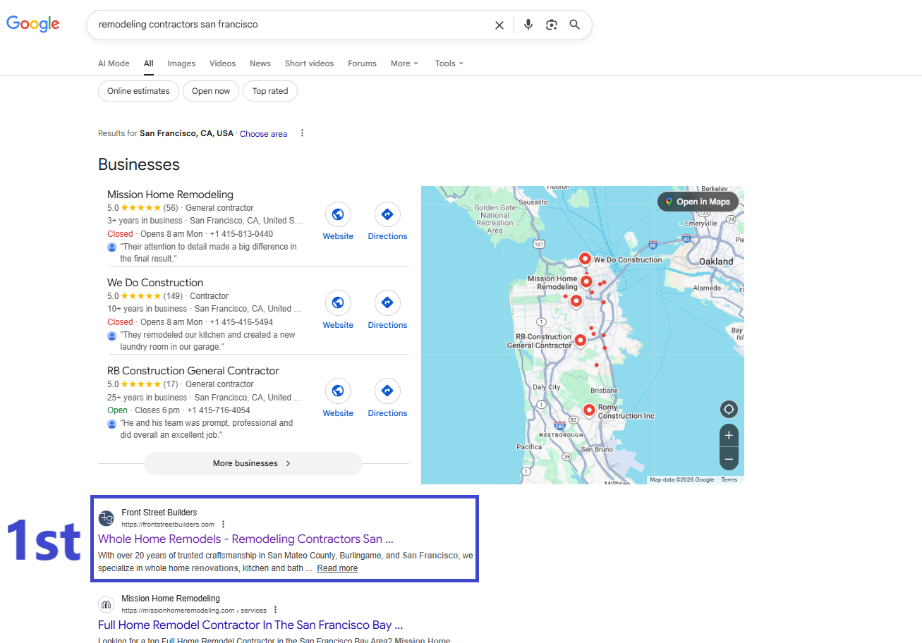Click the Google logo
The width and height of the screenshot is (922, 643).
33,23
